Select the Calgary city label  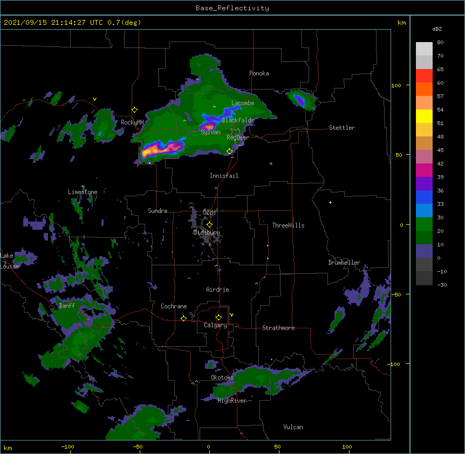coord(215,325)
